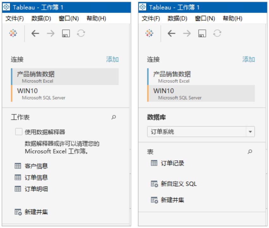Open 窗口(N) menu in the left window
The width and height of the screenshot is (269, 228).
point(69,18)
